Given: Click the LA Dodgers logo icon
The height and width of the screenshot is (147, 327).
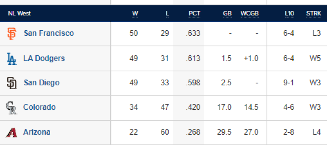Looking at the screenshot, I should tap(11, 59).
